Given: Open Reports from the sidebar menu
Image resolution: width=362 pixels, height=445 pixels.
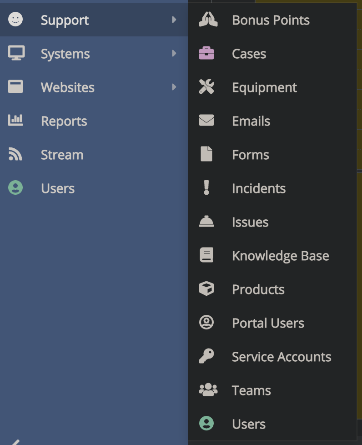Looking at the screenshot, I should [x=64, y=121].
